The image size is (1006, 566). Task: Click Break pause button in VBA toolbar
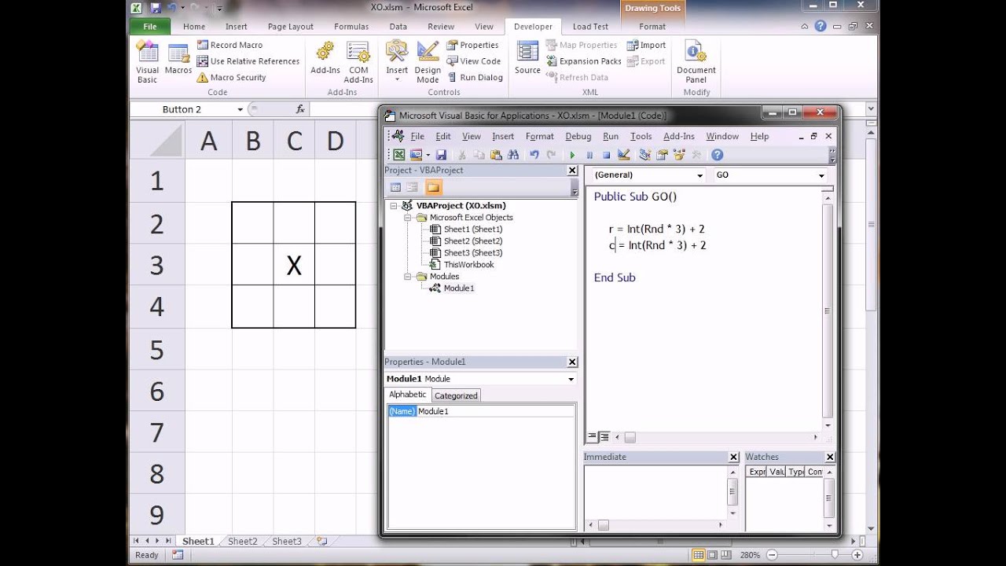point(589,155)
